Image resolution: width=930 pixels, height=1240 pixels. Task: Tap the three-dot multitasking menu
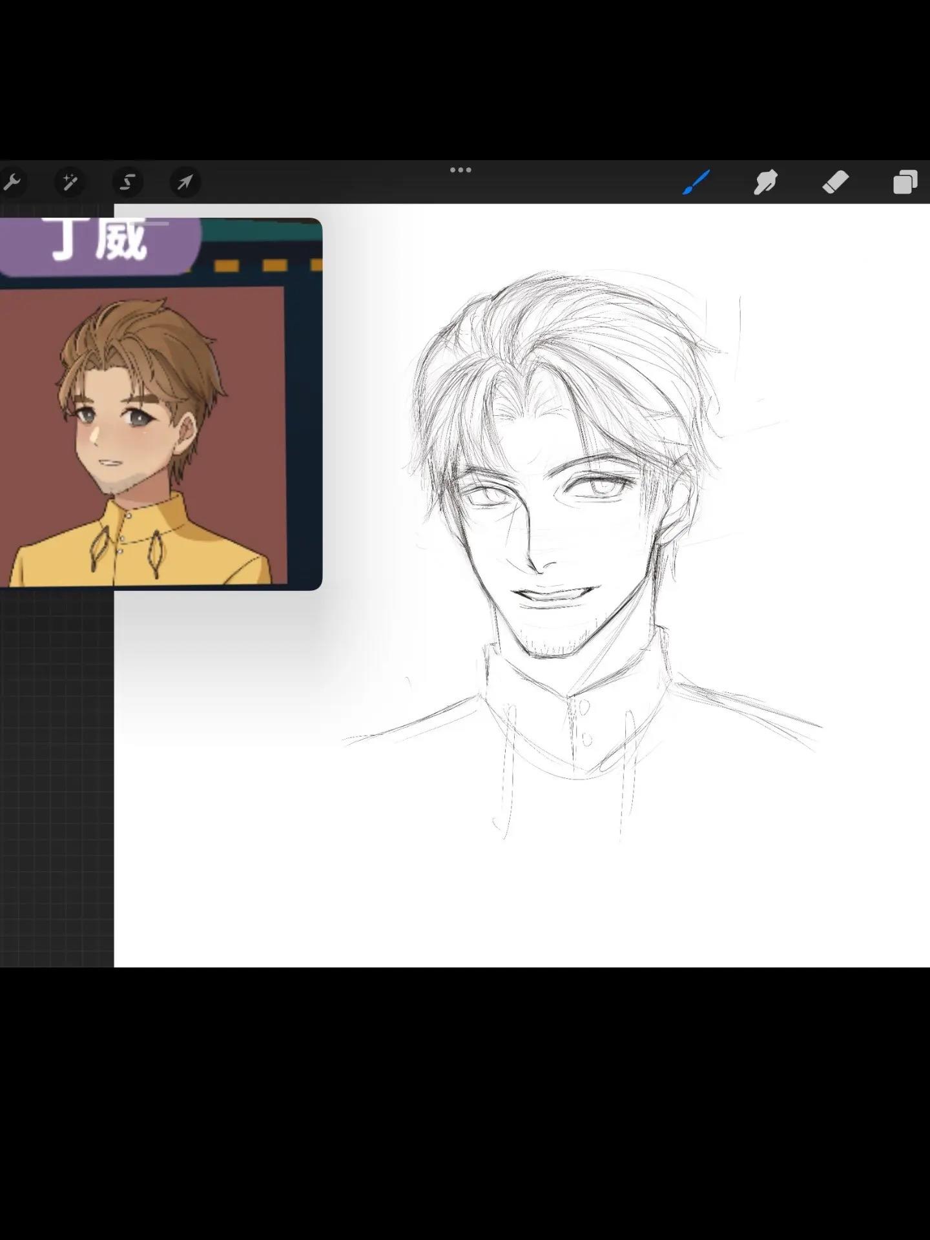pos(460,170)
